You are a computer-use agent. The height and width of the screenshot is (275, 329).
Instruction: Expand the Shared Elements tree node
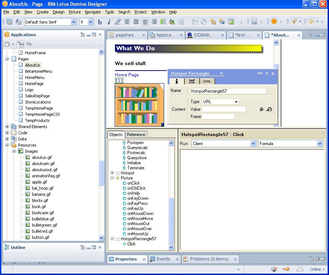(x=7, y=127)
